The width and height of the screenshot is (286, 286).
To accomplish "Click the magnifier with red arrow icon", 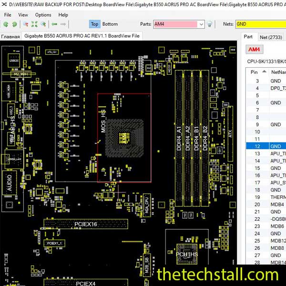I will tap(26, 24).
